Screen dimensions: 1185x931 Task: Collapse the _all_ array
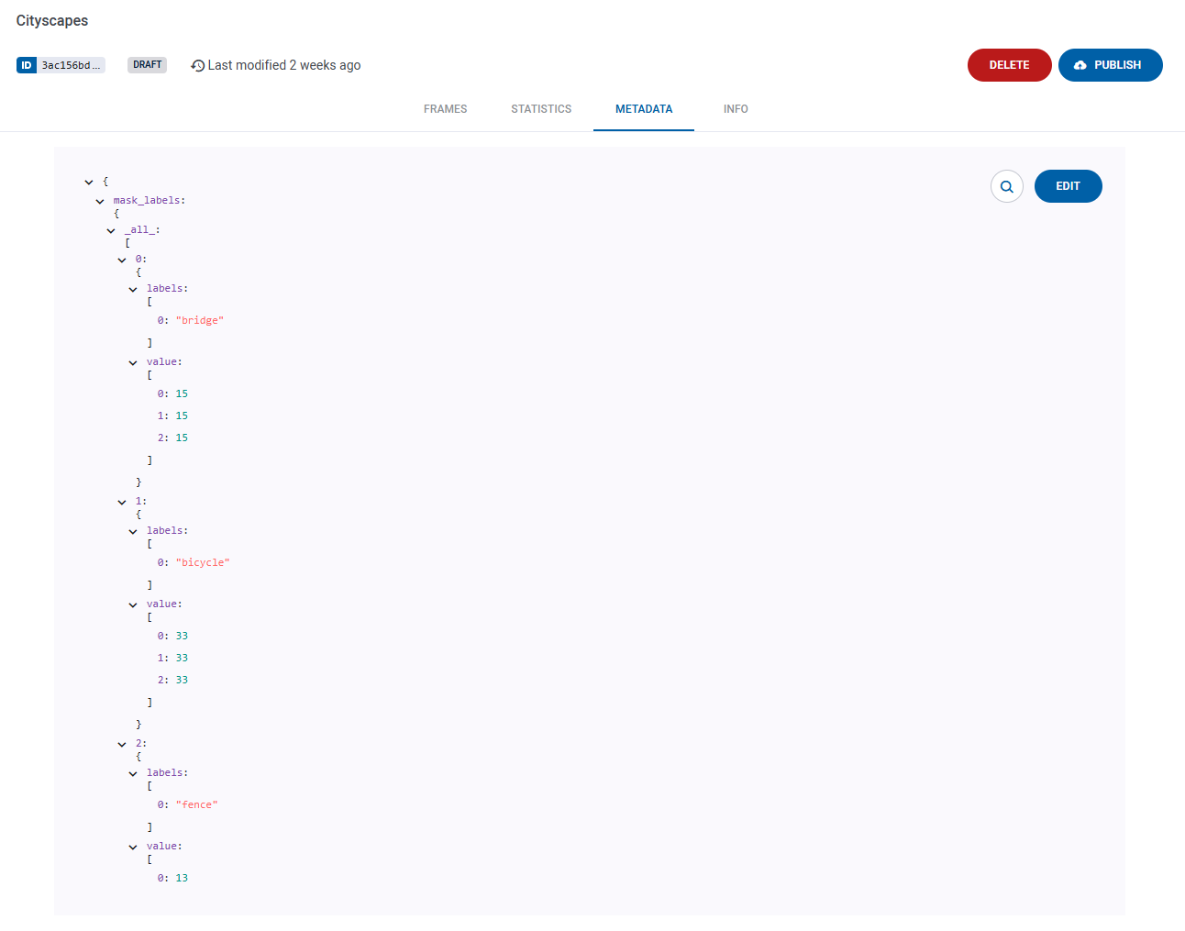pyautogui.click(x=111, y=229)
